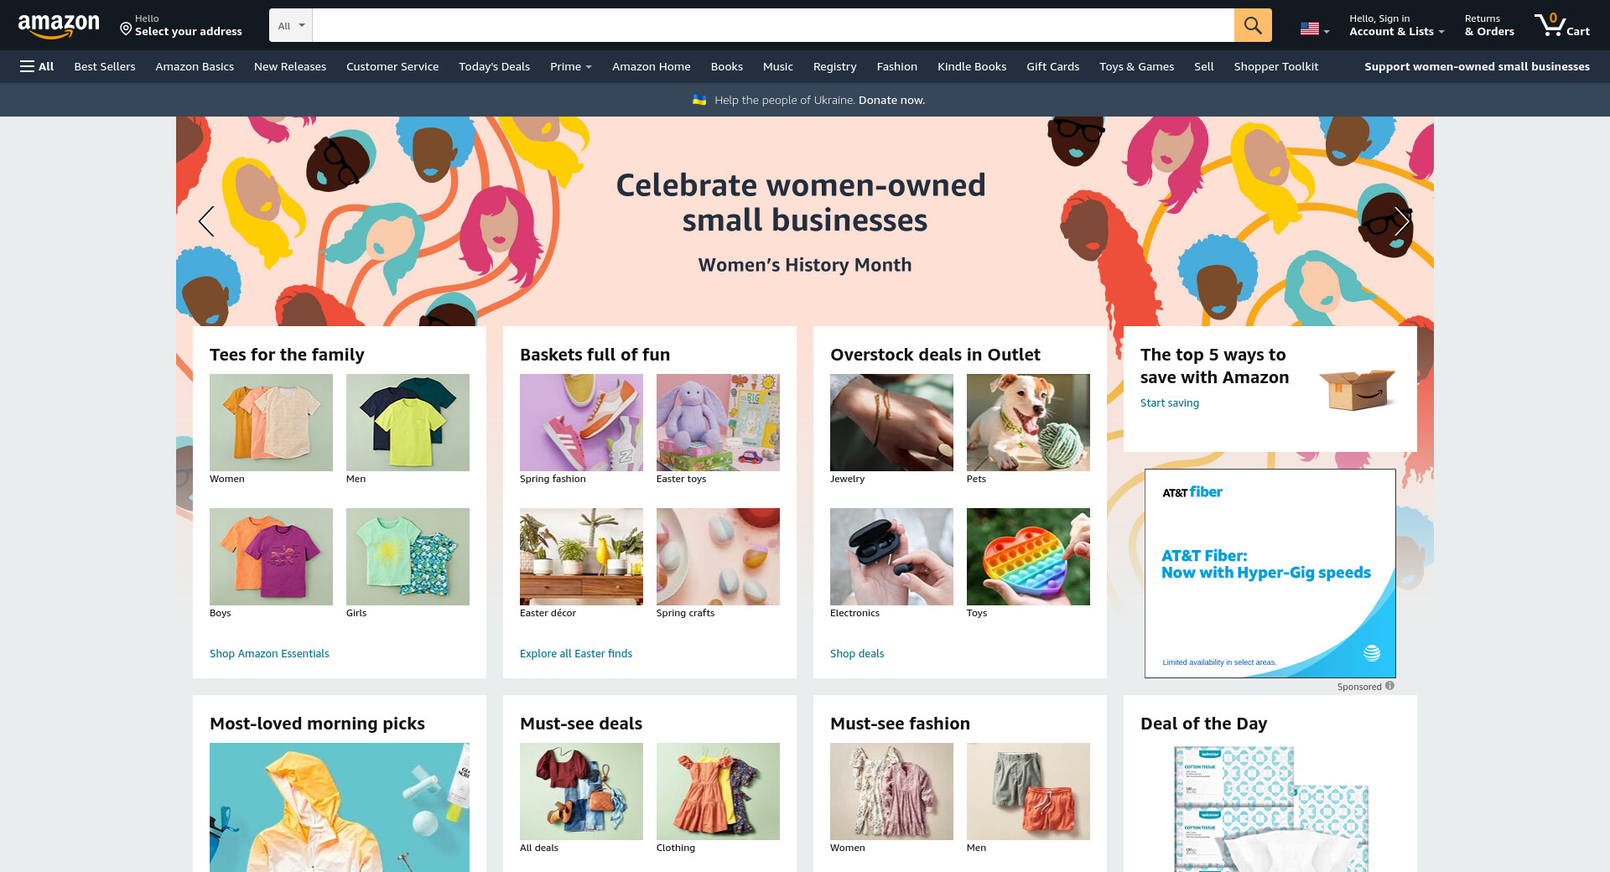
Task: Click the location pin address selector
Action: click(x=180, y=25)
